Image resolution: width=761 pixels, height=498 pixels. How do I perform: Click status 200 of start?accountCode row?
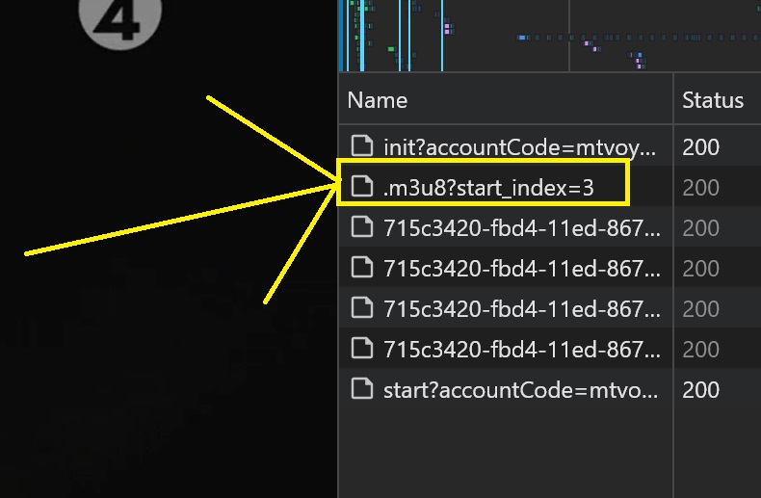tap(700, 390)
